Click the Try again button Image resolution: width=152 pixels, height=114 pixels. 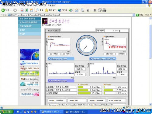tap(100, 31)
